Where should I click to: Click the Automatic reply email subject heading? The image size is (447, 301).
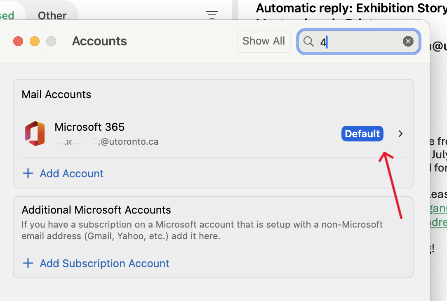click(x=351, y=8)
